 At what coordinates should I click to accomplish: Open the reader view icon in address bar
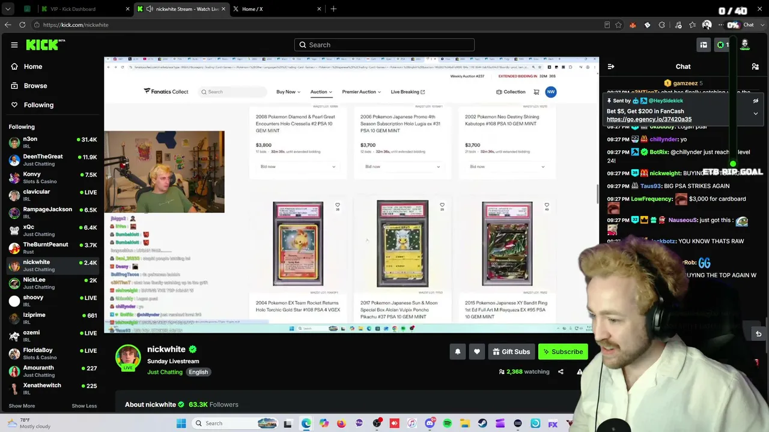pos(607,25)
